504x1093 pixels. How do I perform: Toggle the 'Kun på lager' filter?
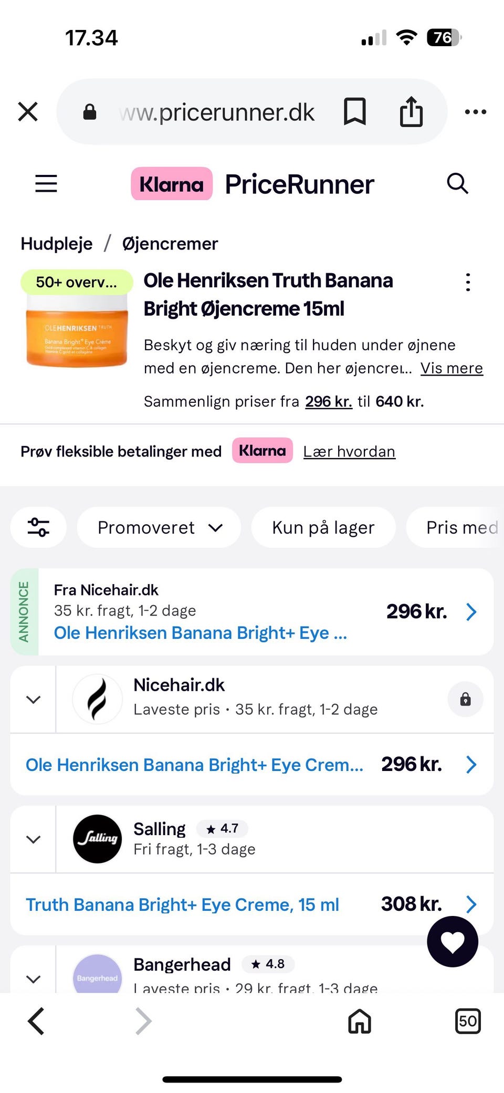323,527
